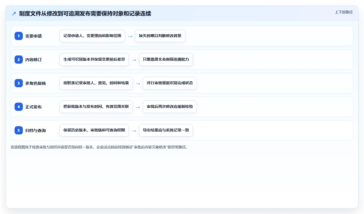Open the 只覆盖原文会削弱追溯能力 box
Image resolution: width=364 pixels, height=214 pixels.
(x=166, y=60)
